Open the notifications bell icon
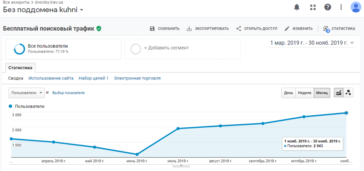Screen dimensions: 364x171 pyautogui.click(x=297, y=7)
